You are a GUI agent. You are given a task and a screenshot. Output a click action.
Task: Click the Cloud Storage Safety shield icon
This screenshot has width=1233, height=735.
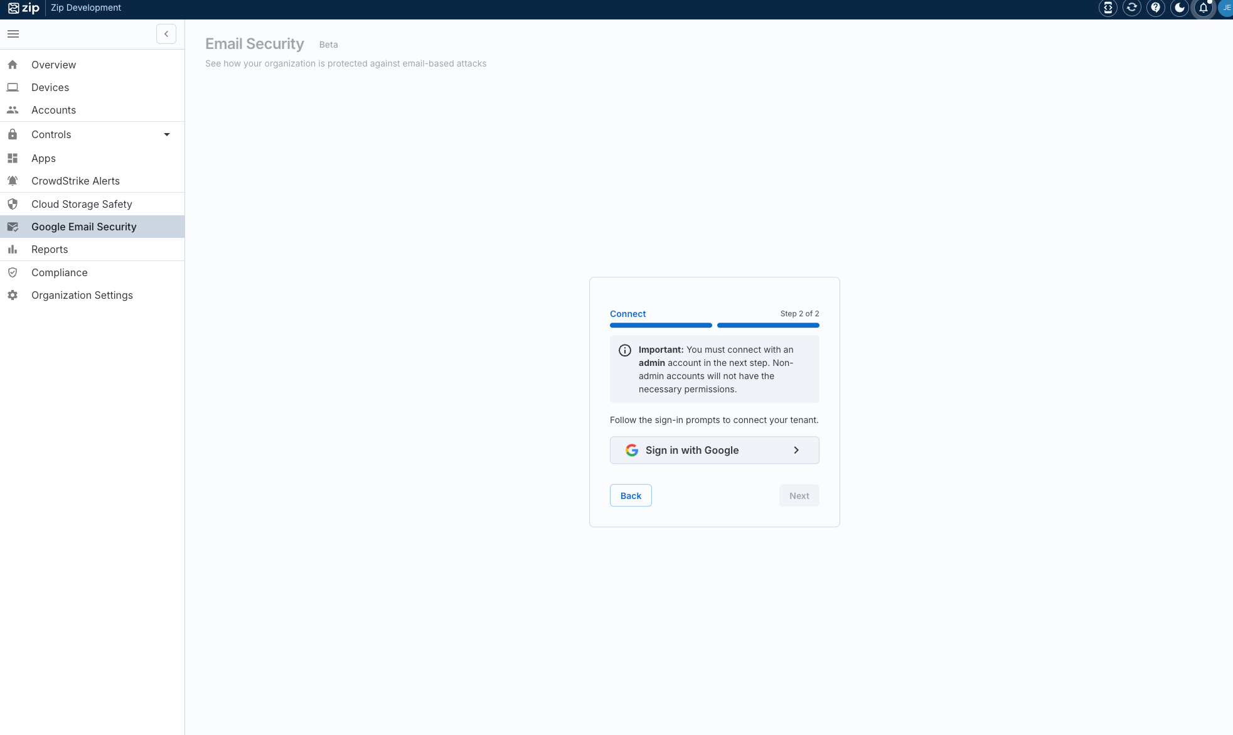pyautogui.click(x=13, y=204)
